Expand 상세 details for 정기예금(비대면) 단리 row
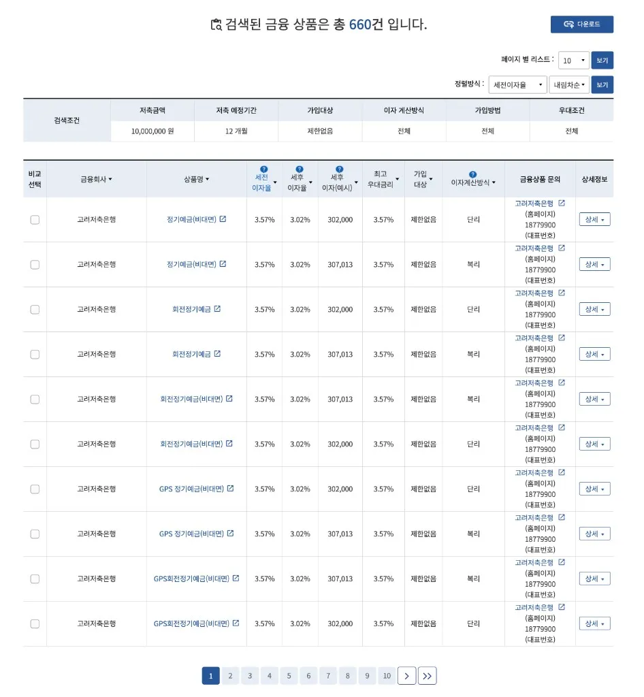644x697 pixels. click(x=595, y=219)
